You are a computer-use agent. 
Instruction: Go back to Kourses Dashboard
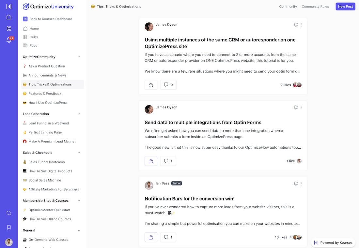pyautogui.click(x=48, y=19)
